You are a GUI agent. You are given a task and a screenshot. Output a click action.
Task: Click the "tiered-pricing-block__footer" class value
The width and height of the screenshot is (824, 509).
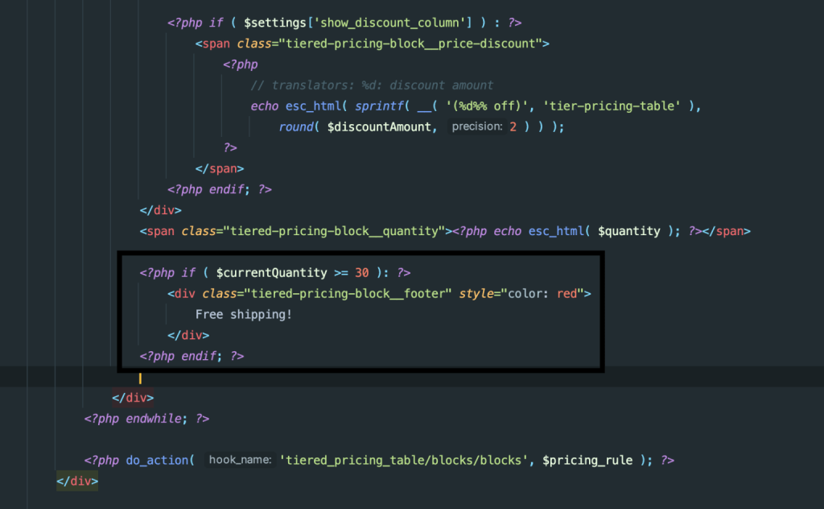pos(348,294)
